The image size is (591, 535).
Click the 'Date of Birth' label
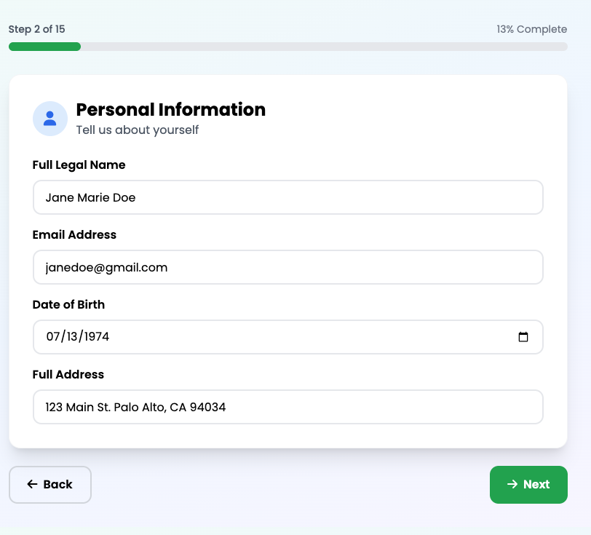pyautogui.click(x=68, y=305)
